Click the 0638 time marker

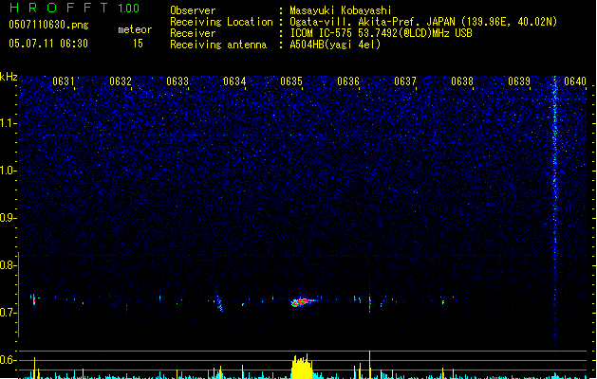pos(462,81)
